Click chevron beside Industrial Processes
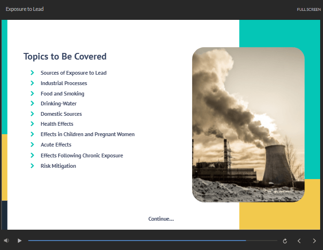 (x=32, y=83)
